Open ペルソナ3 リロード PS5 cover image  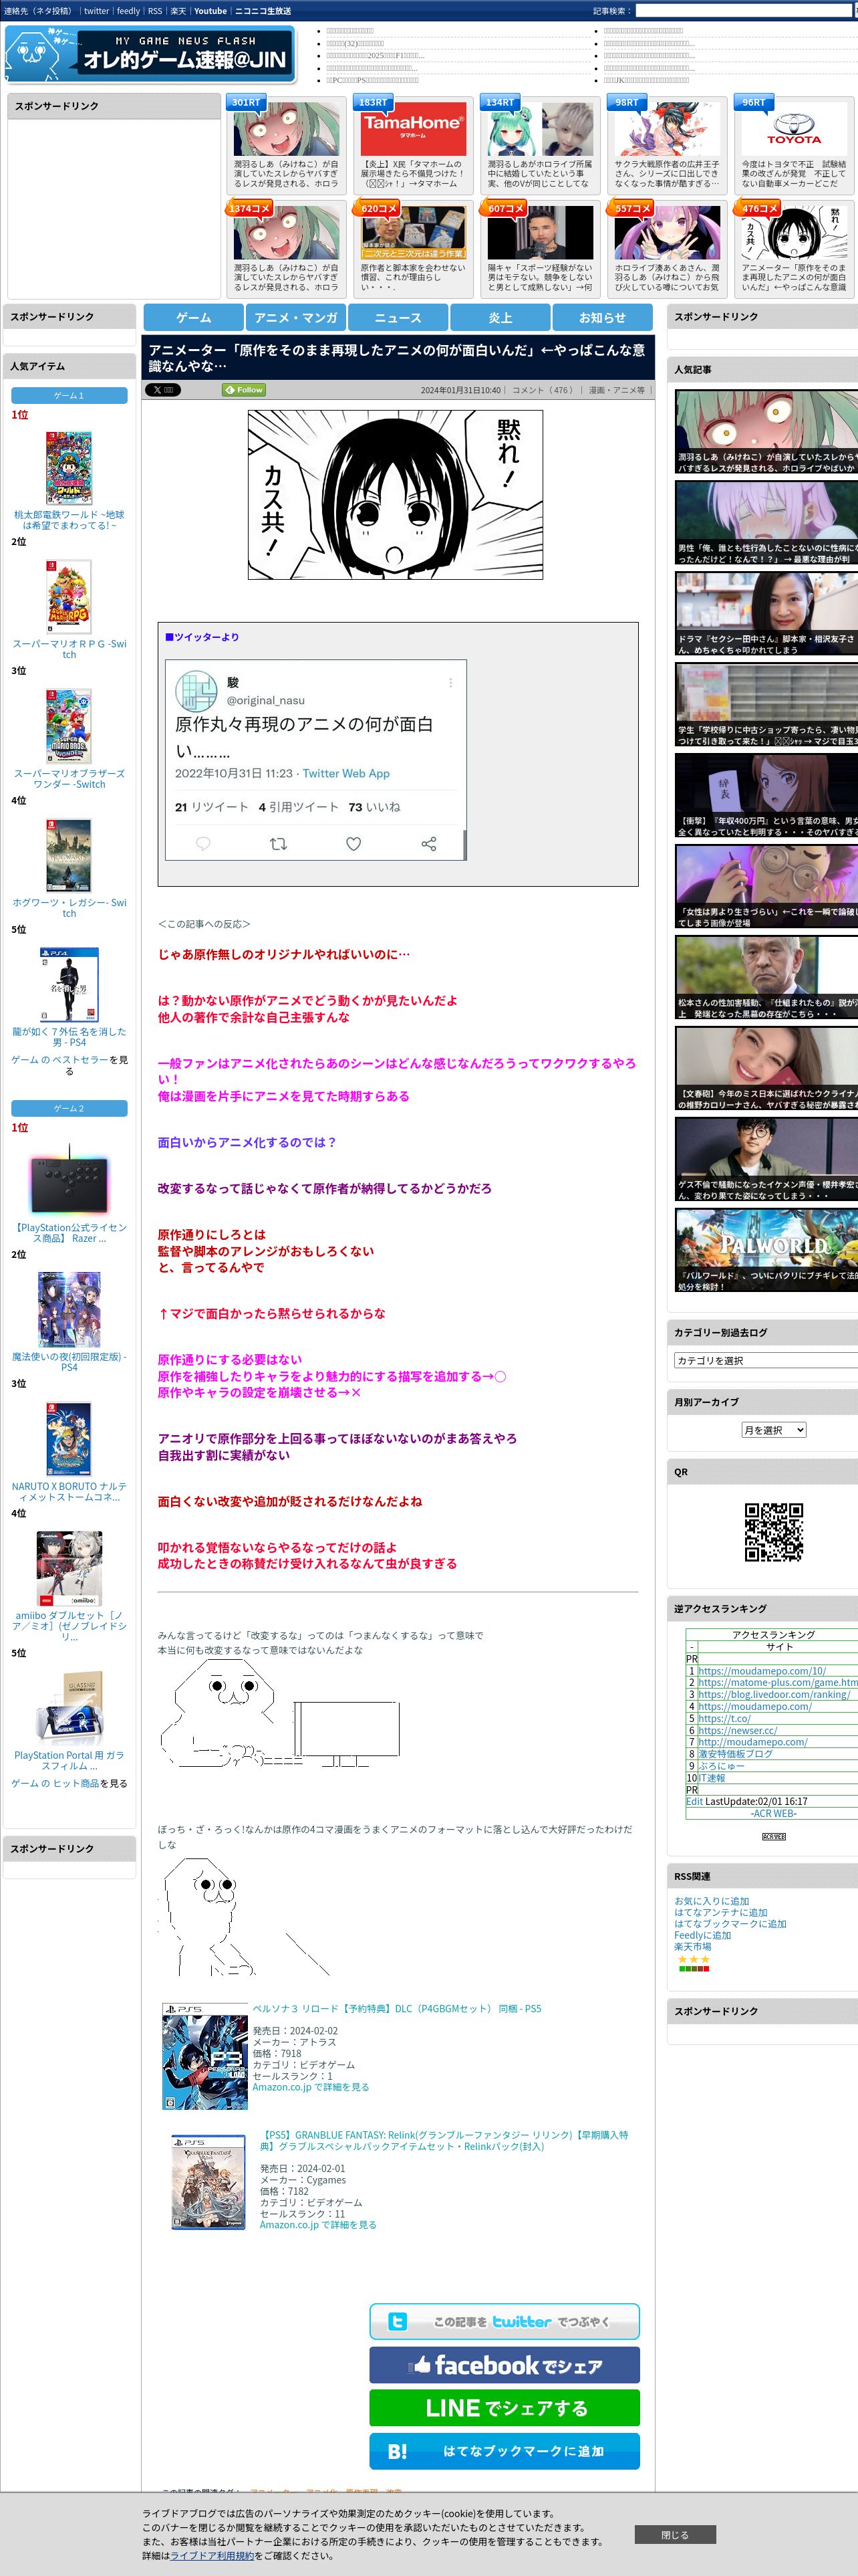pos(204,2055)
